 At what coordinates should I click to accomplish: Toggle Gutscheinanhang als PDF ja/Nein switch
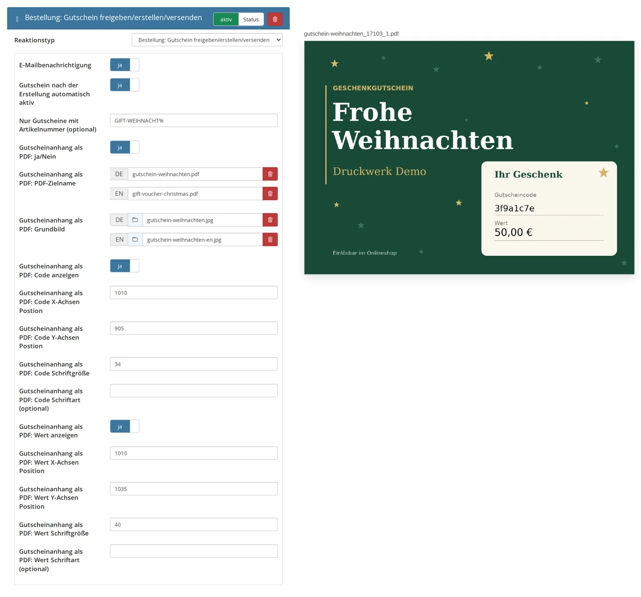(125, 147)
